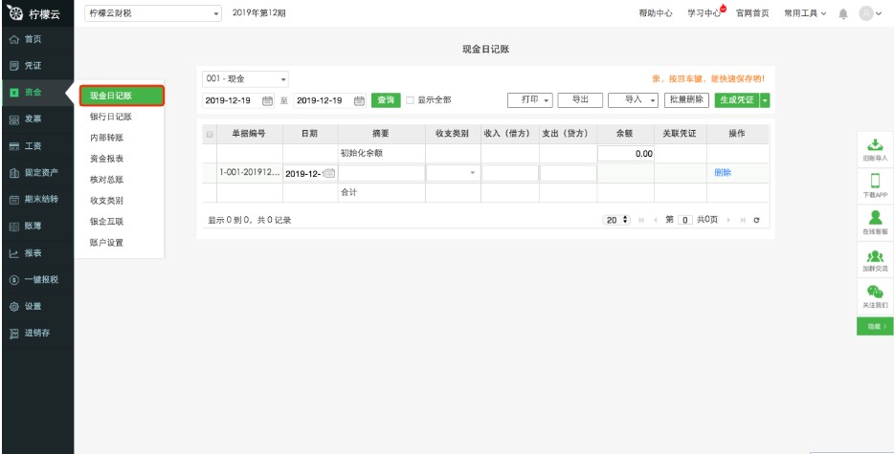
Task: Click the 加群交流 group icon
Action: (875, 256)
